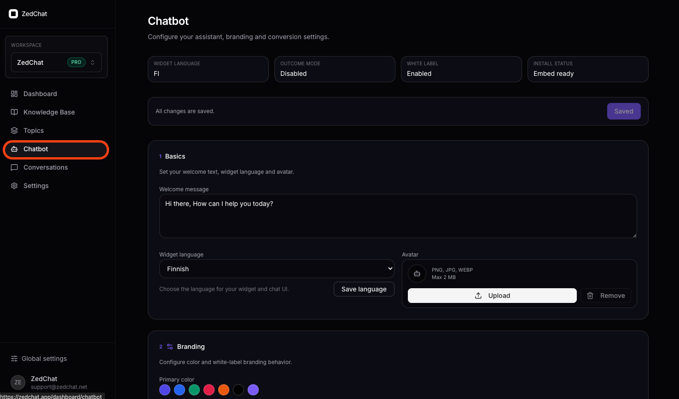Click the Global settings sliders icon

point(14,359)
